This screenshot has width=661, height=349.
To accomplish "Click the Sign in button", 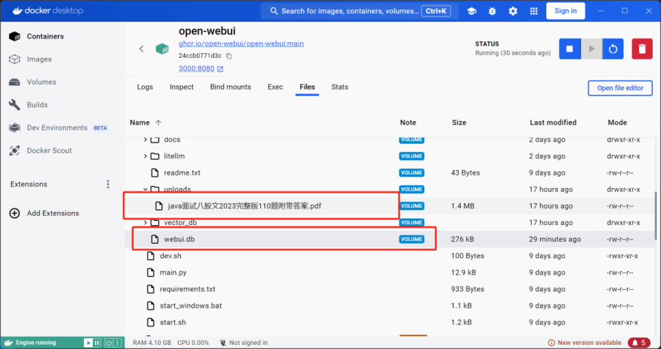I will click(x=565, y=11).
